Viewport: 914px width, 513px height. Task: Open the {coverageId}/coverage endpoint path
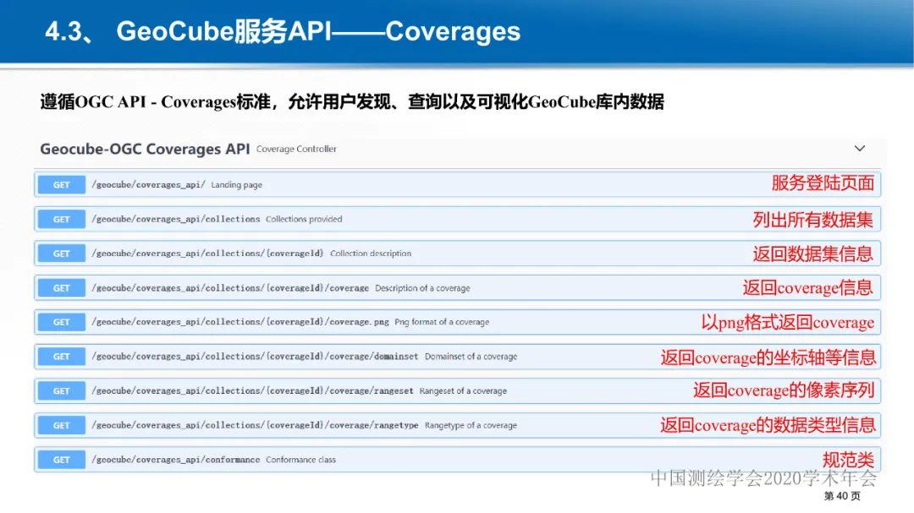click(230, 288)
